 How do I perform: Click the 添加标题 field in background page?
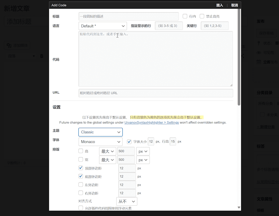26,21
